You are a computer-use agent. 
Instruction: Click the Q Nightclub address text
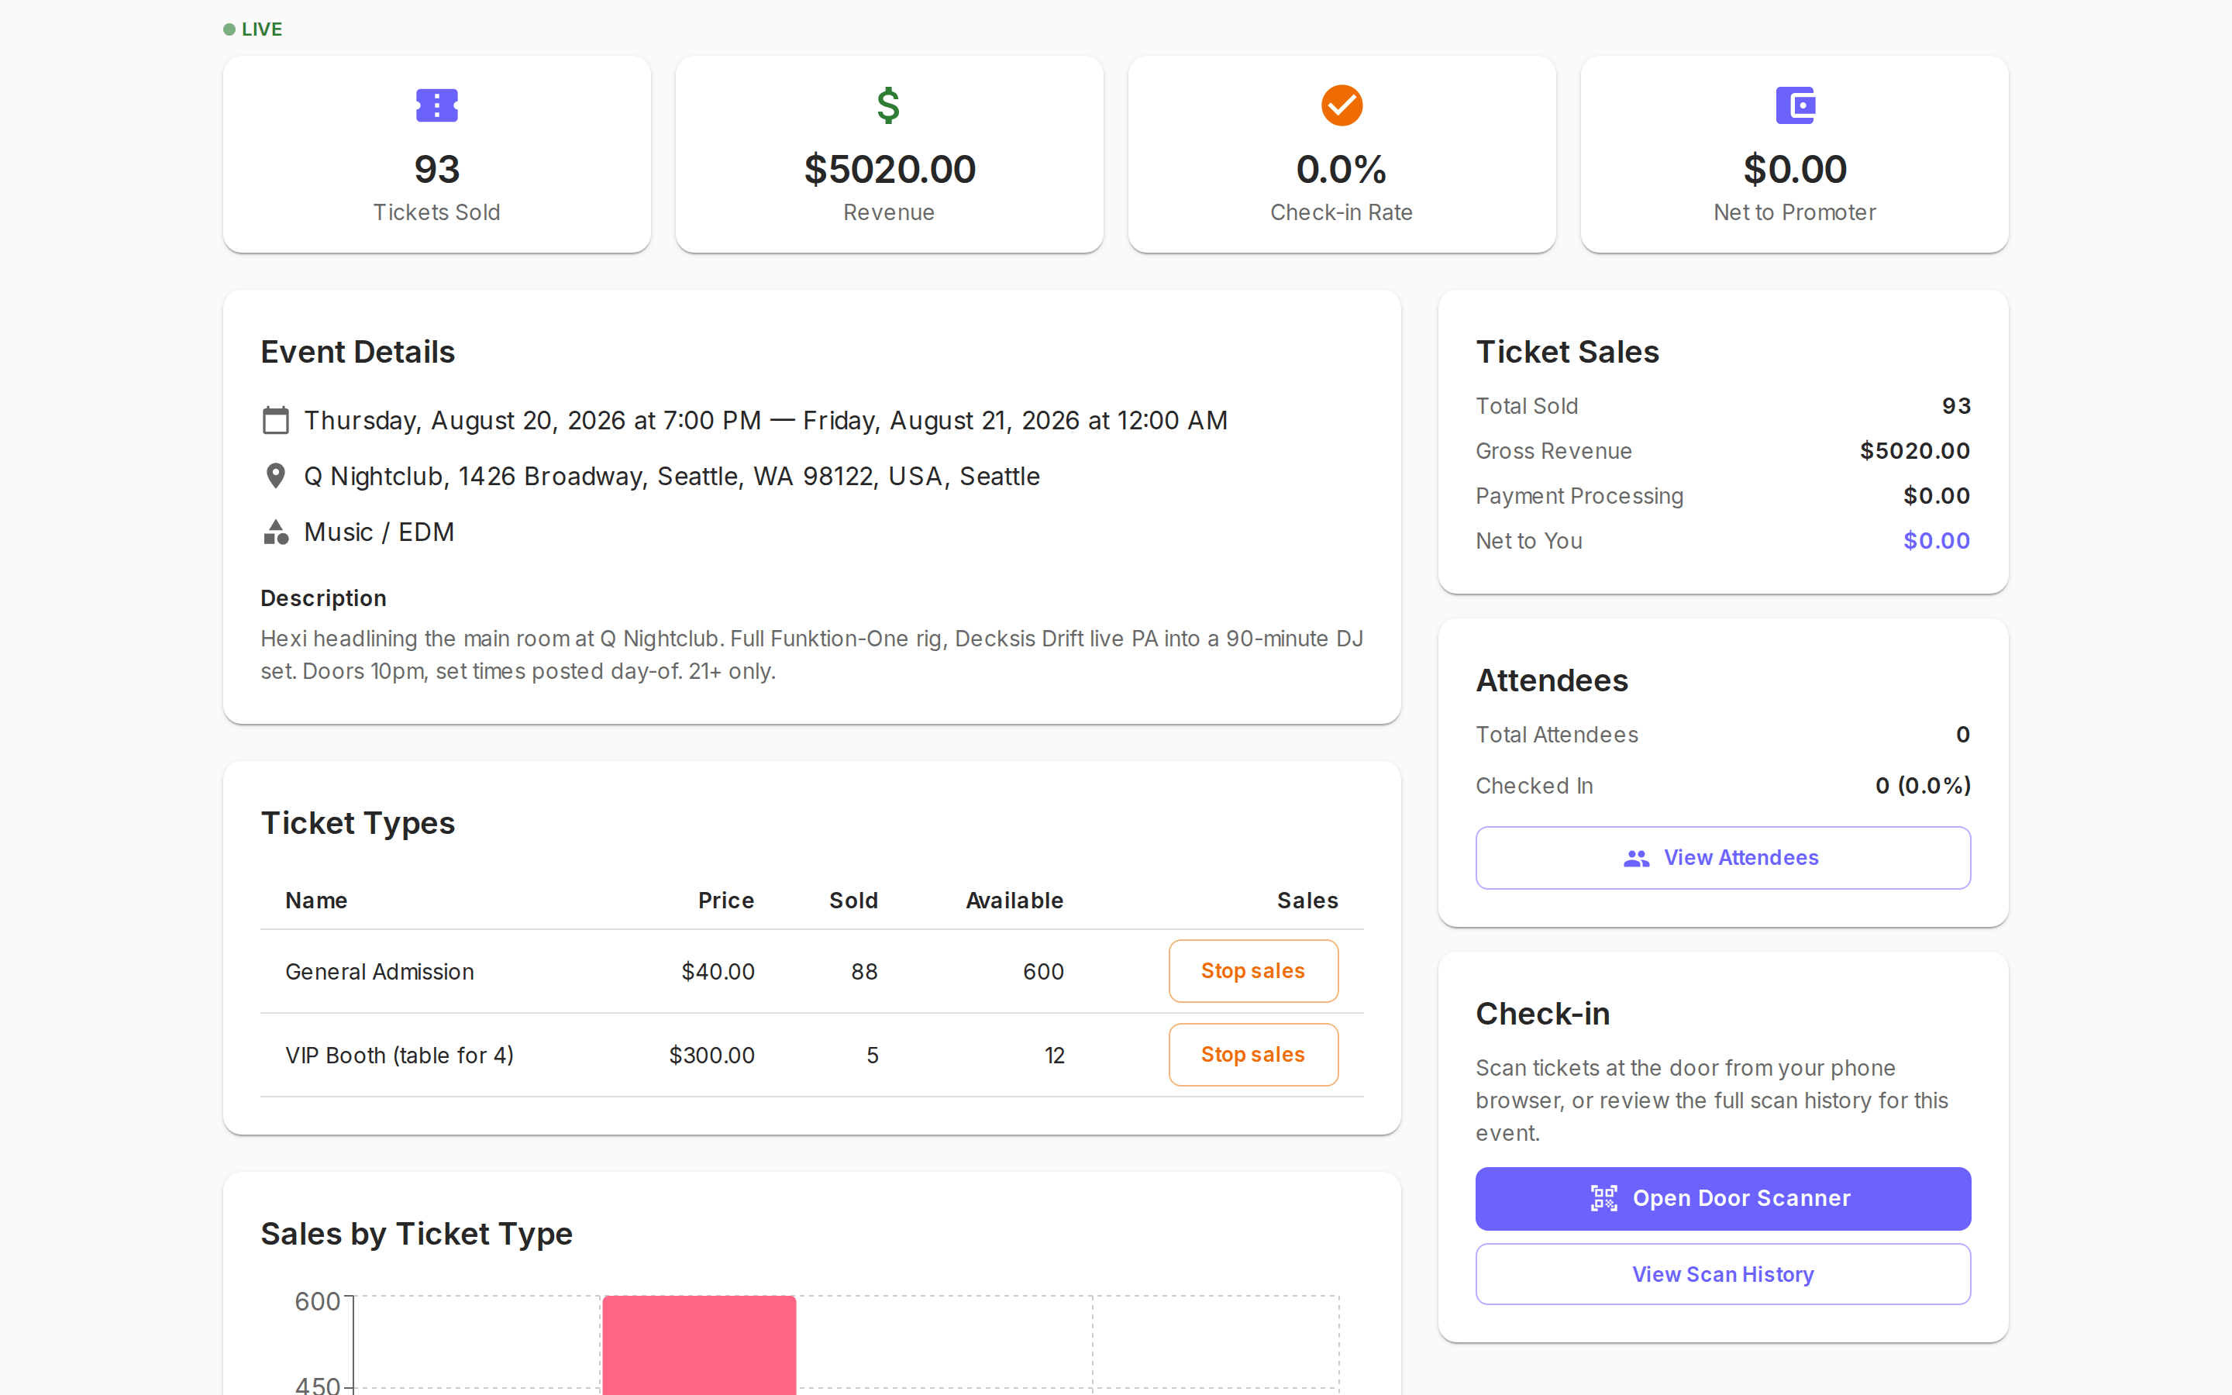pos(671,476)
